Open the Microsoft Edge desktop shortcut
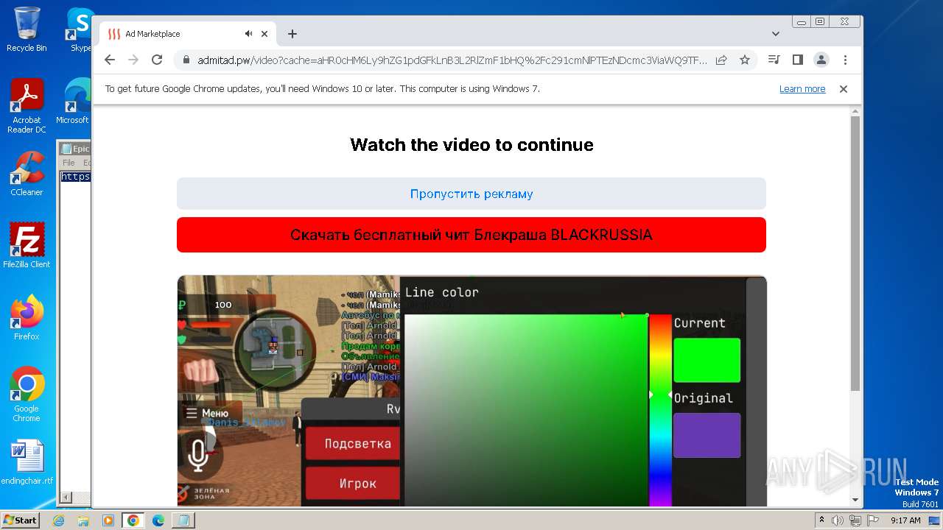Screen dimensions: 943x530 (x=74, y=102)
